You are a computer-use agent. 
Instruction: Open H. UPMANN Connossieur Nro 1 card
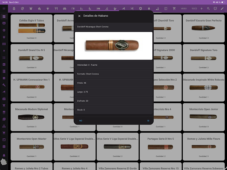pyautogui.click(x=31, y=87)
